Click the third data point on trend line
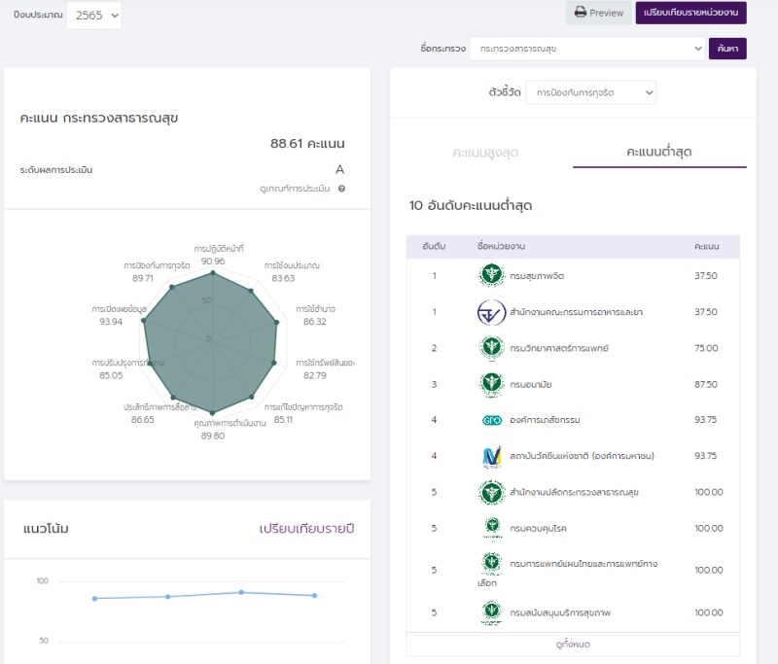The height and width of the screenshot is (664, 778). 241,592
